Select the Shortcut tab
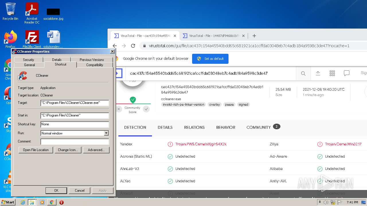Screen dimensions: 367x206 60,64
